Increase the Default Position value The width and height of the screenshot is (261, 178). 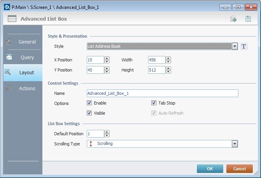click(x=107, y=132)
